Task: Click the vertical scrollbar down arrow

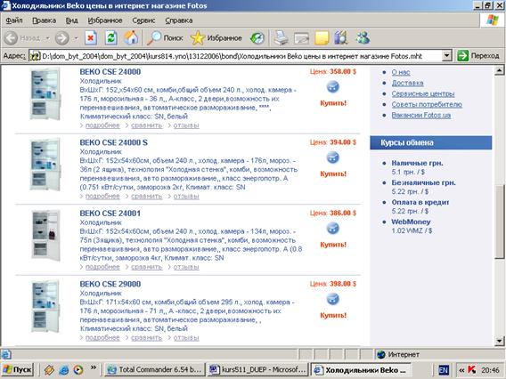Action: click(x=499, y=341)
